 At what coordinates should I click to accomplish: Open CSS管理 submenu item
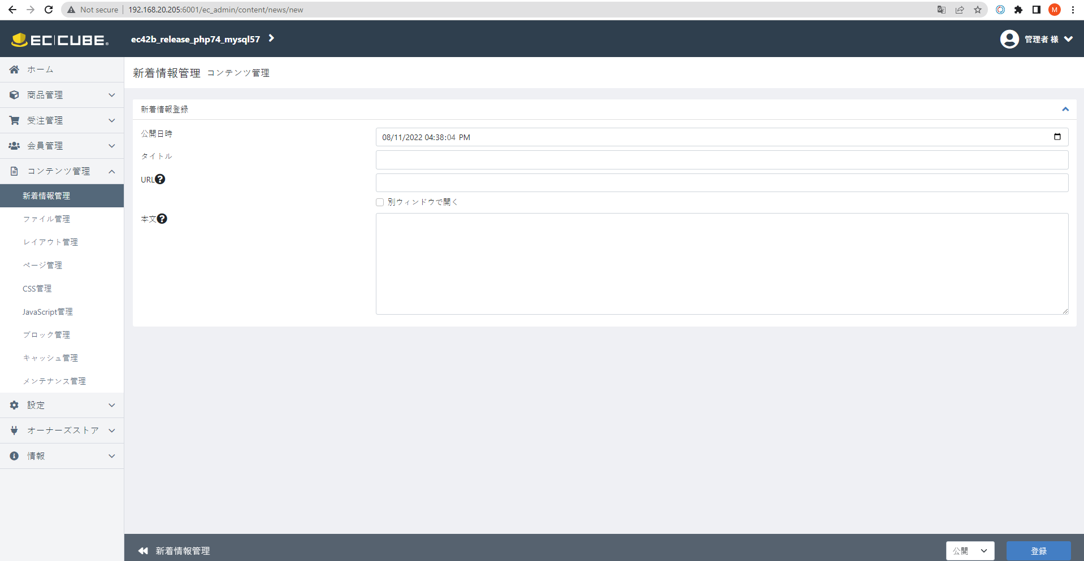37,288
